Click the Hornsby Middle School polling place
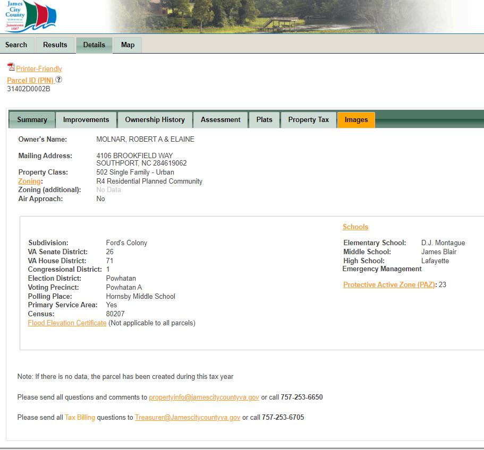The image size is (484, 450). coord(140,296)
